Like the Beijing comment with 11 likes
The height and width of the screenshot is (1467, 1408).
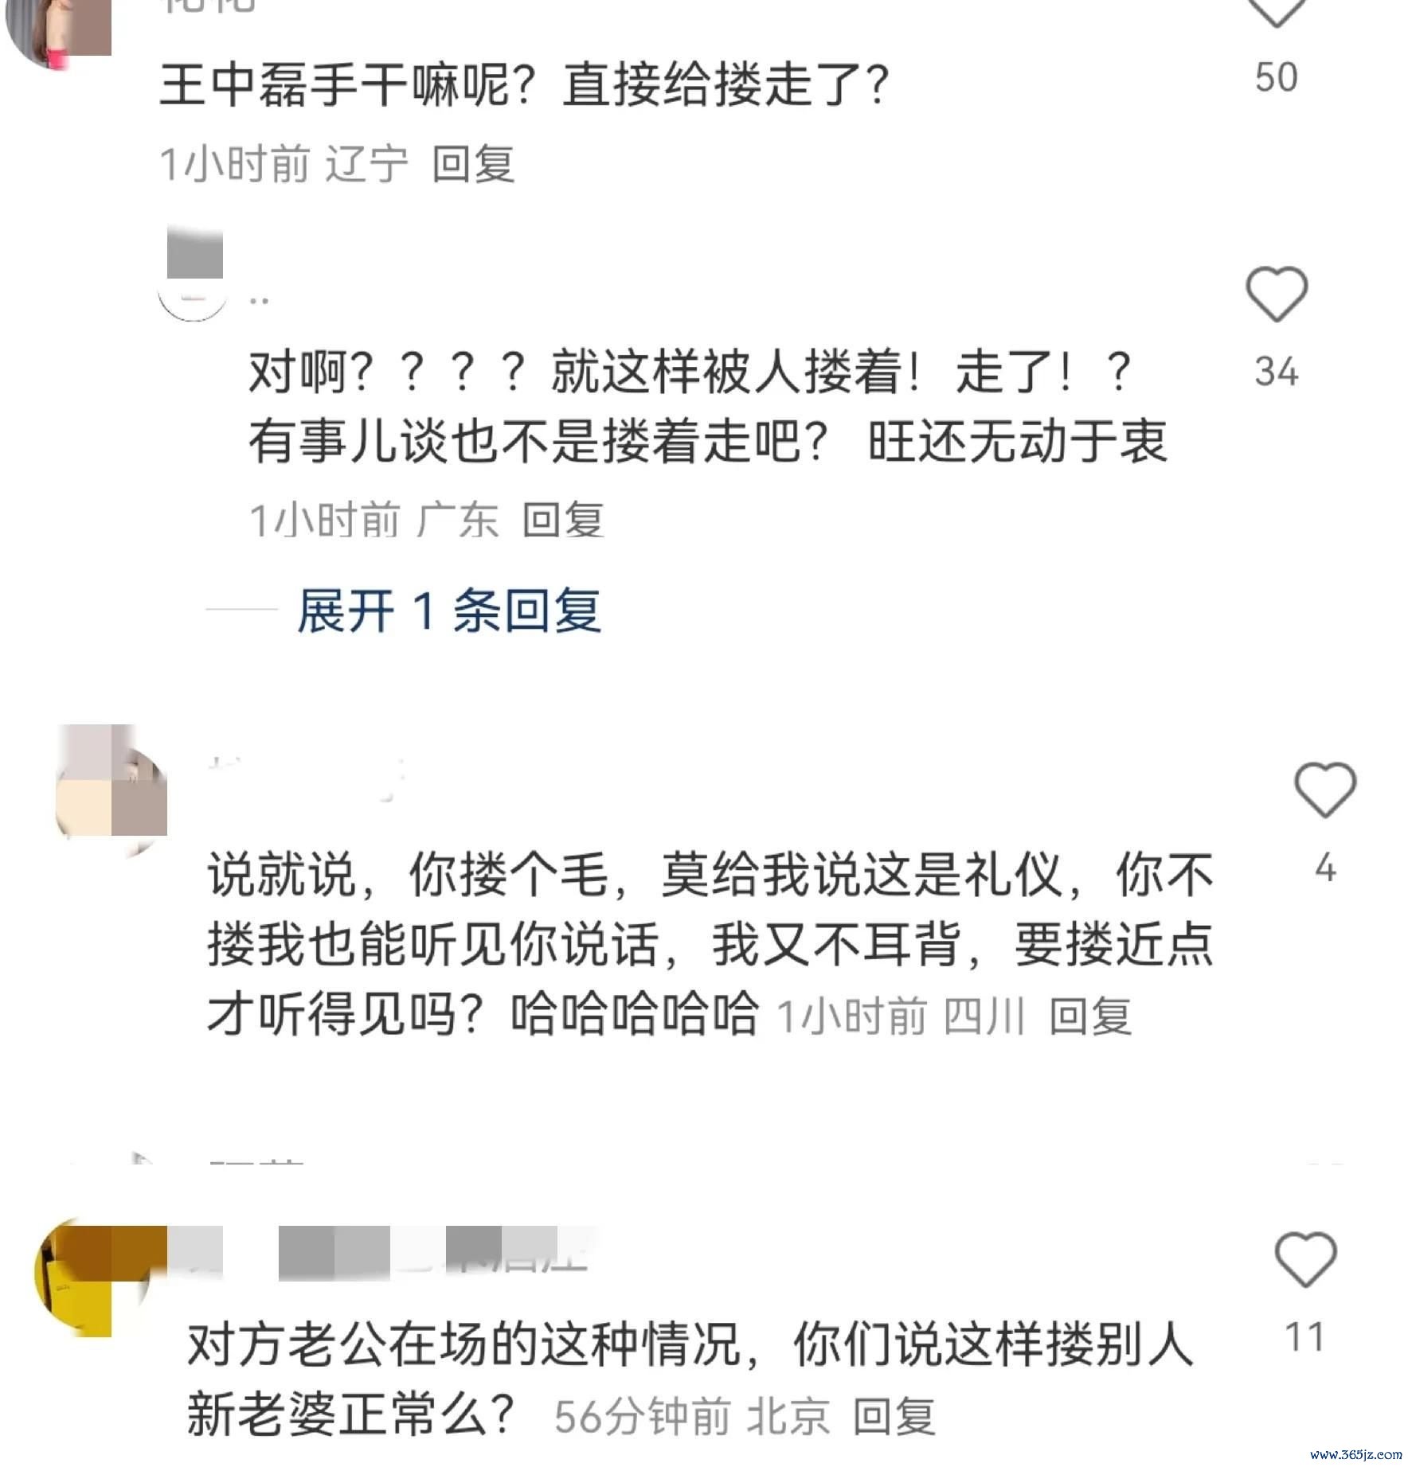pos(1305,1259)
